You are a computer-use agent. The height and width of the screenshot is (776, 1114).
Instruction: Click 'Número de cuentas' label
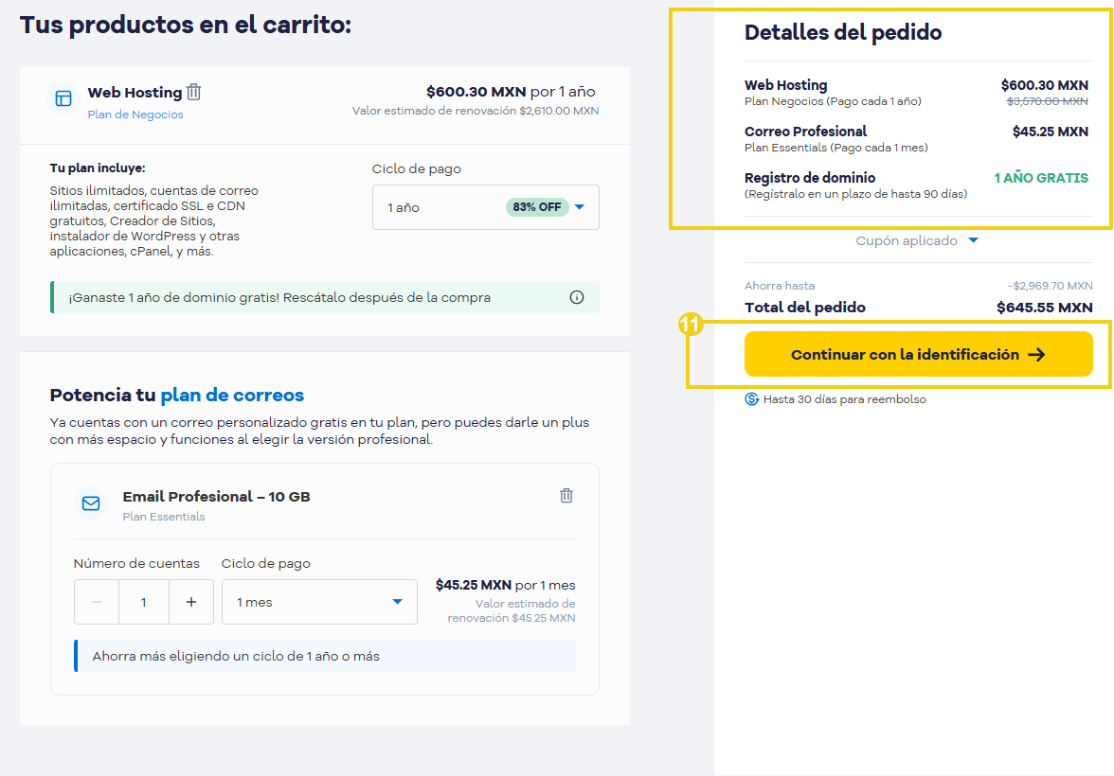[136, 564]
